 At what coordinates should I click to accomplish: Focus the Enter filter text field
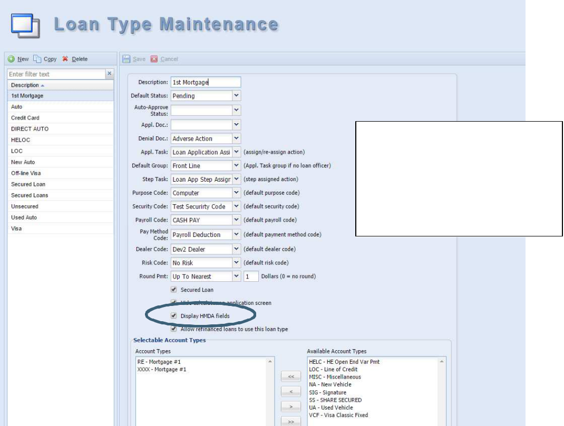(56, 74)
